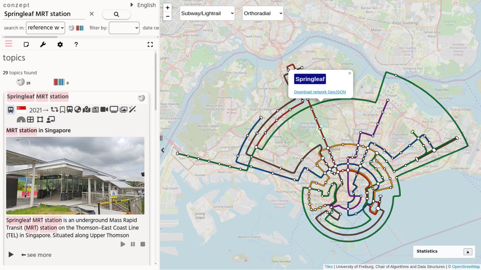The height and width of the screenshot is (270, 481).
Task: Open the Orthoradial layout dropdown
Action: coord(263,13)
